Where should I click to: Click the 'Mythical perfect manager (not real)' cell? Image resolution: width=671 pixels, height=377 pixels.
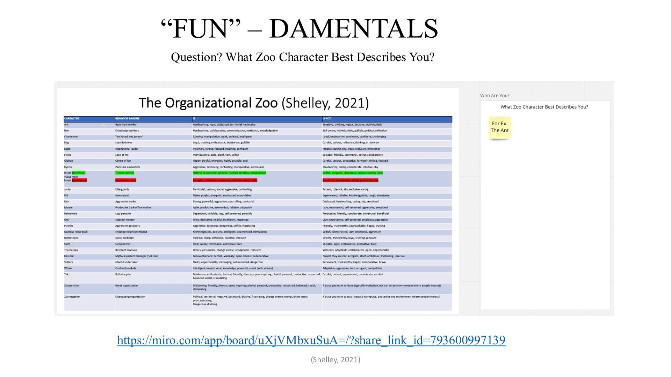coord(137,256)
